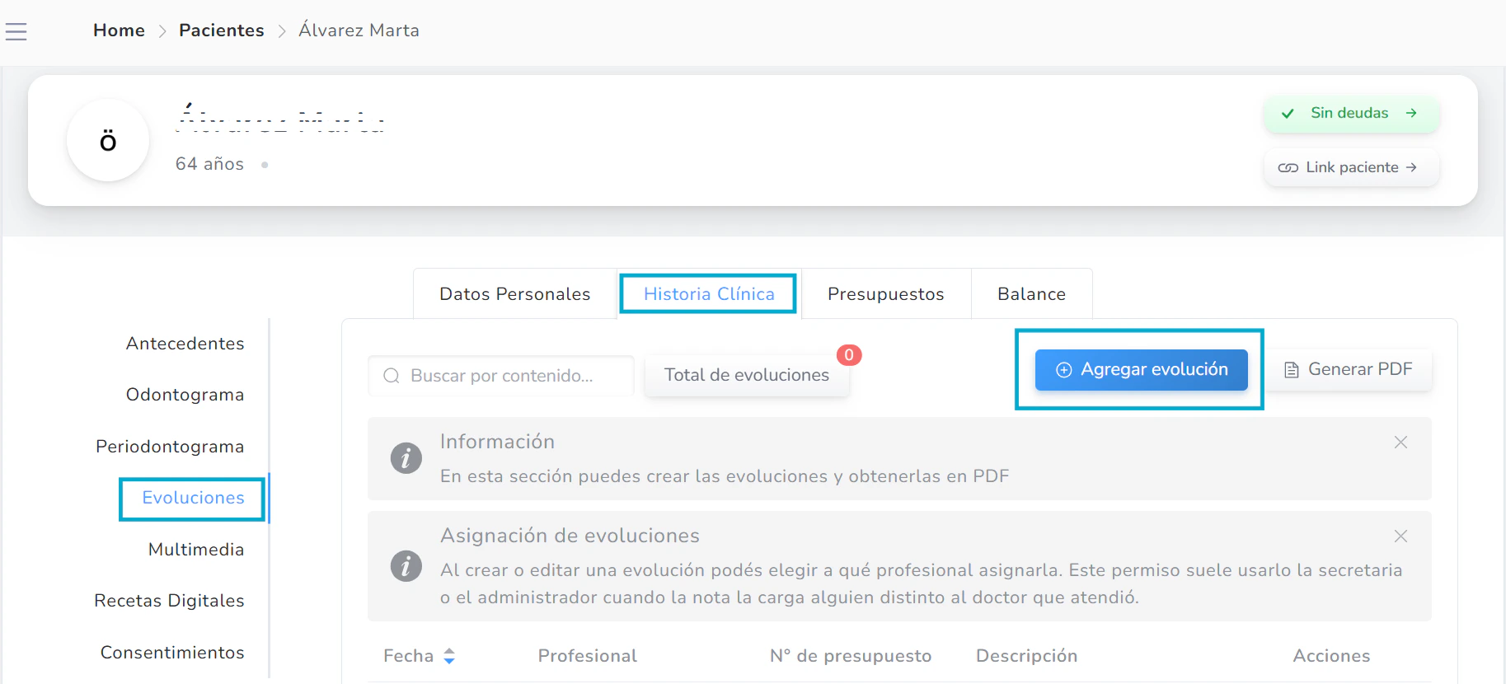Click the Agregar evolución button
The height and width of the screenshot is (684, 1506).
click(x=1141, y=370)
